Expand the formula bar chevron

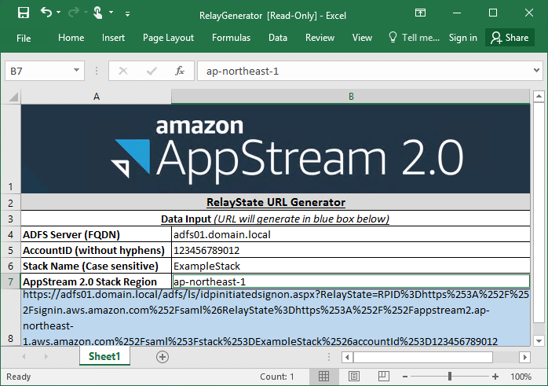pyautogui.click(x=536, y=70)
